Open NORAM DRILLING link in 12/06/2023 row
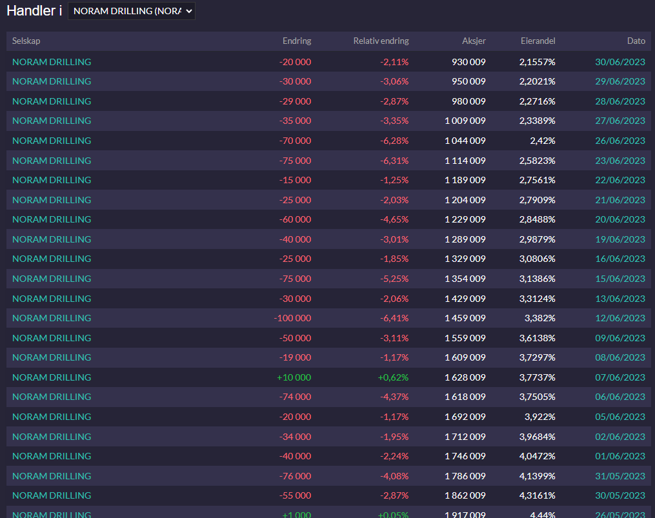655x518 pixels. tap(52, 318)
